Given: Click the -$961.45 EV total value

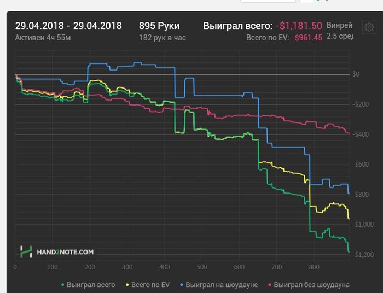Looking at the screenshot, I should (x=307, y=38).
